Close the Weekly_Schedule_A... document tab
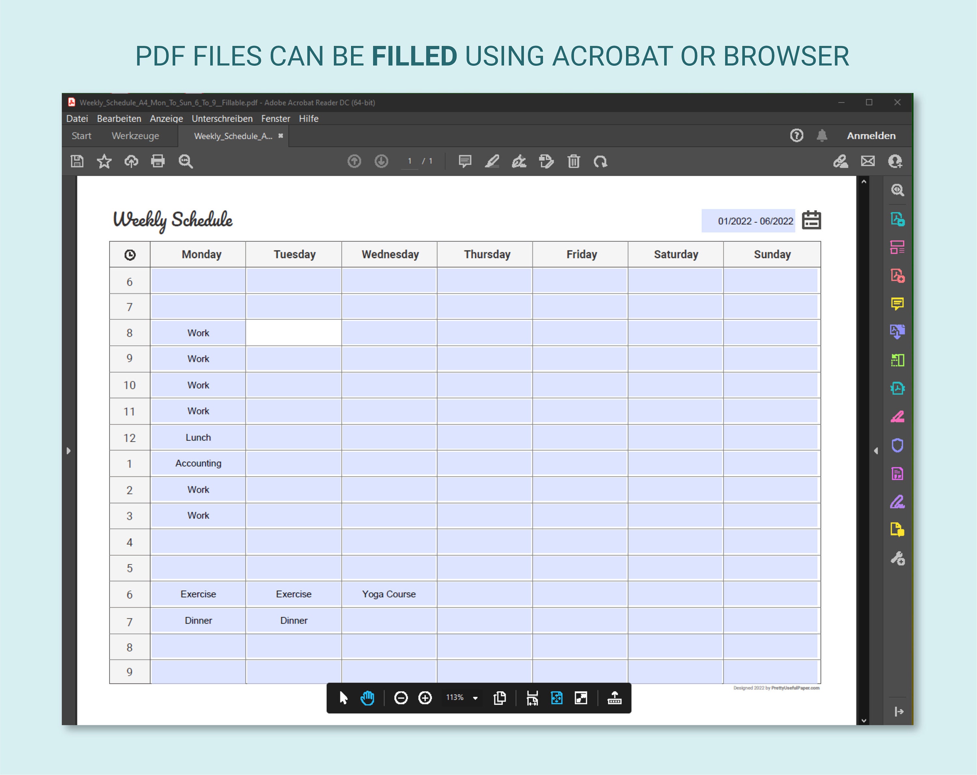 (x=280, y=136)
